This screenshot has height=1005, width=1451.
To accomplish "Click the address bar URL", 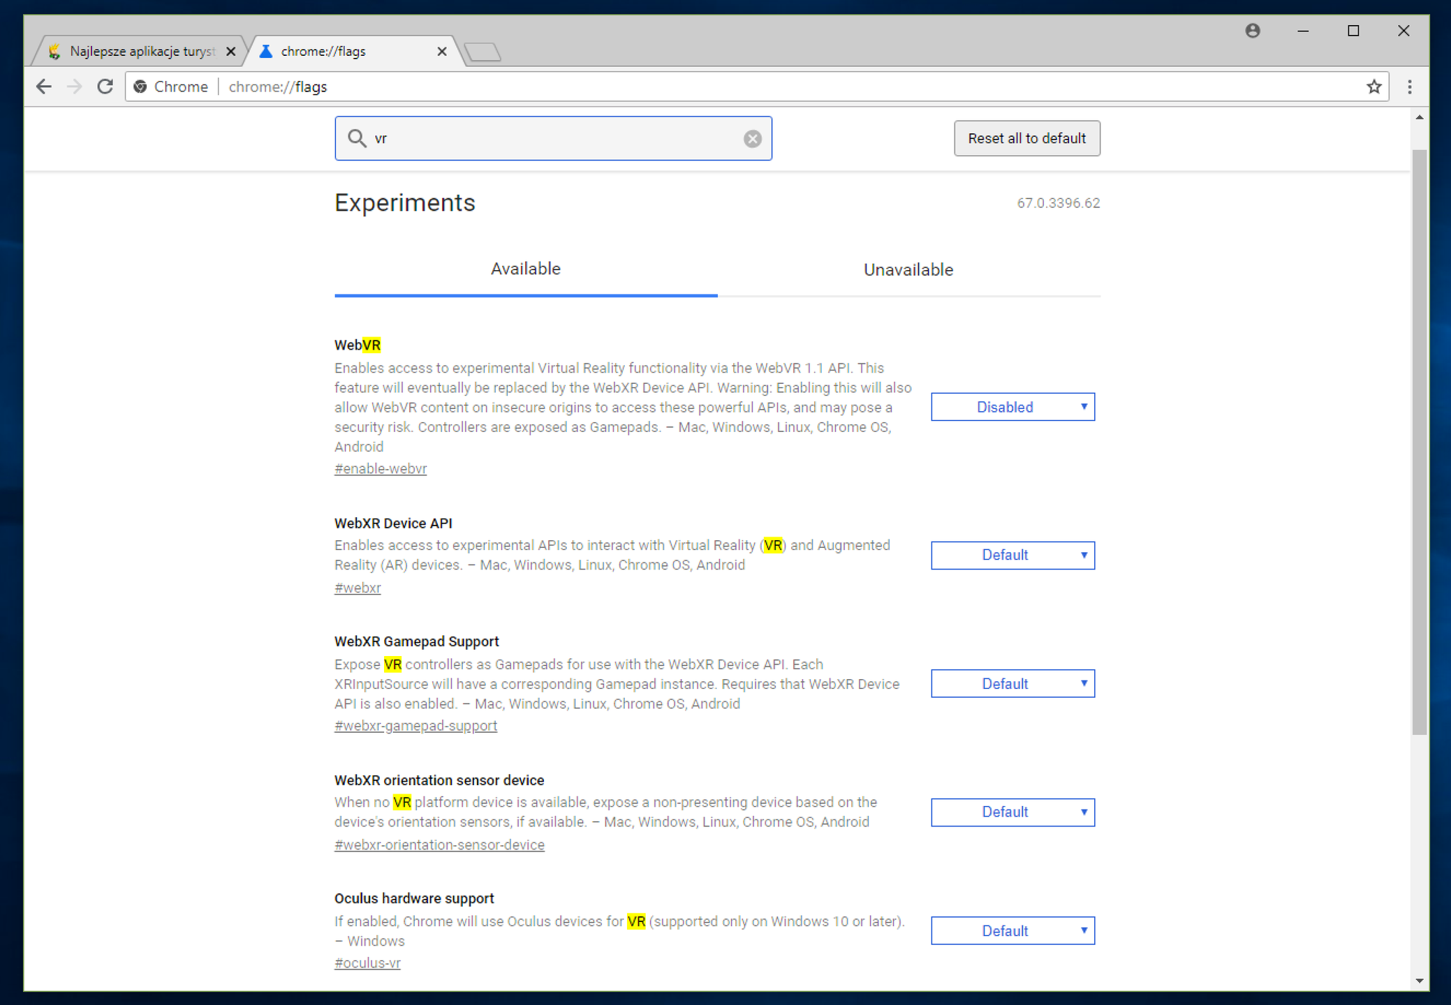I will tap(278, 87).
